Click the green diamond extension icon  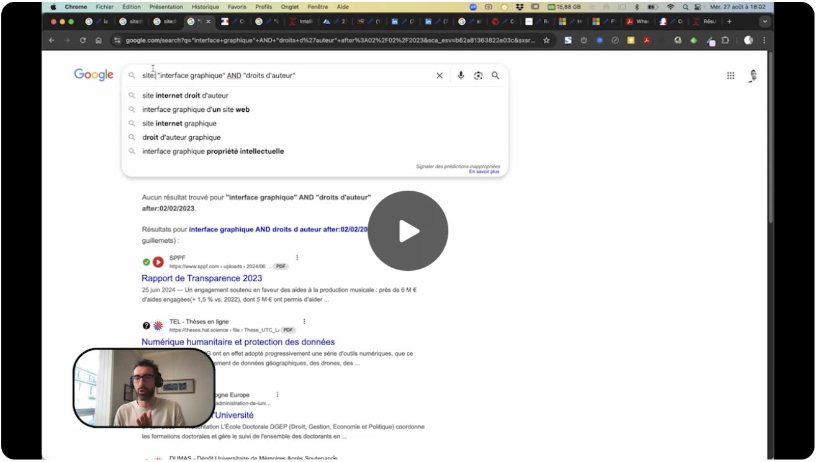pos(694,40)
